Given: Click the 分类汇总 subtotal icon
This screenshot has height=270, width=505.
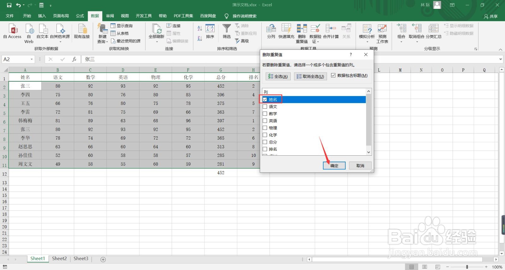Looking at the screenshot, I should [433, 29].
